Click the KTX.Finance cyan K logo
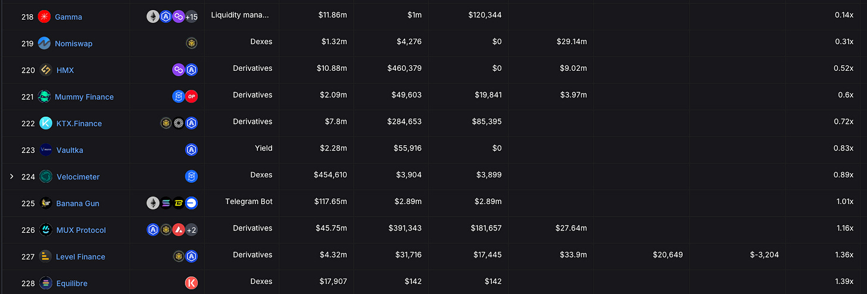This screenshot has height=294, width=867. point(46,123)
